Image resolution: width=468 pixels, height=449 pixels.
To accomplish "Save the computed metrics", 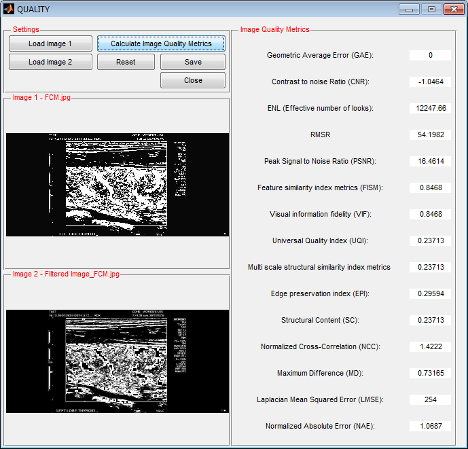I will click(193, 62).
